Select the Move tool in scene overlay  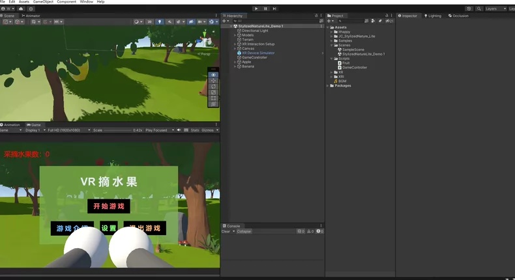213,81
